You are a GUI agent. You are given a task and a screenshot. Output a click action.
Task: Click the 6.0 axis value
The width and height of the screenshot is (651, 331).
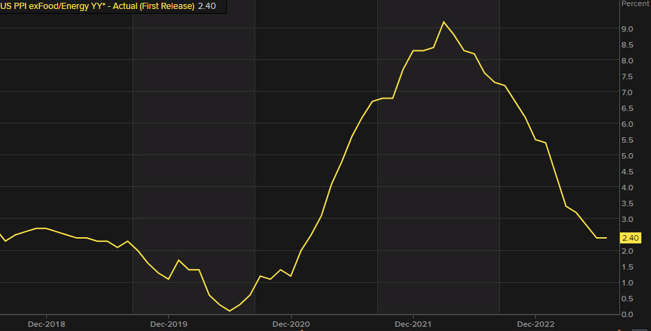click(x=628, y=124)
